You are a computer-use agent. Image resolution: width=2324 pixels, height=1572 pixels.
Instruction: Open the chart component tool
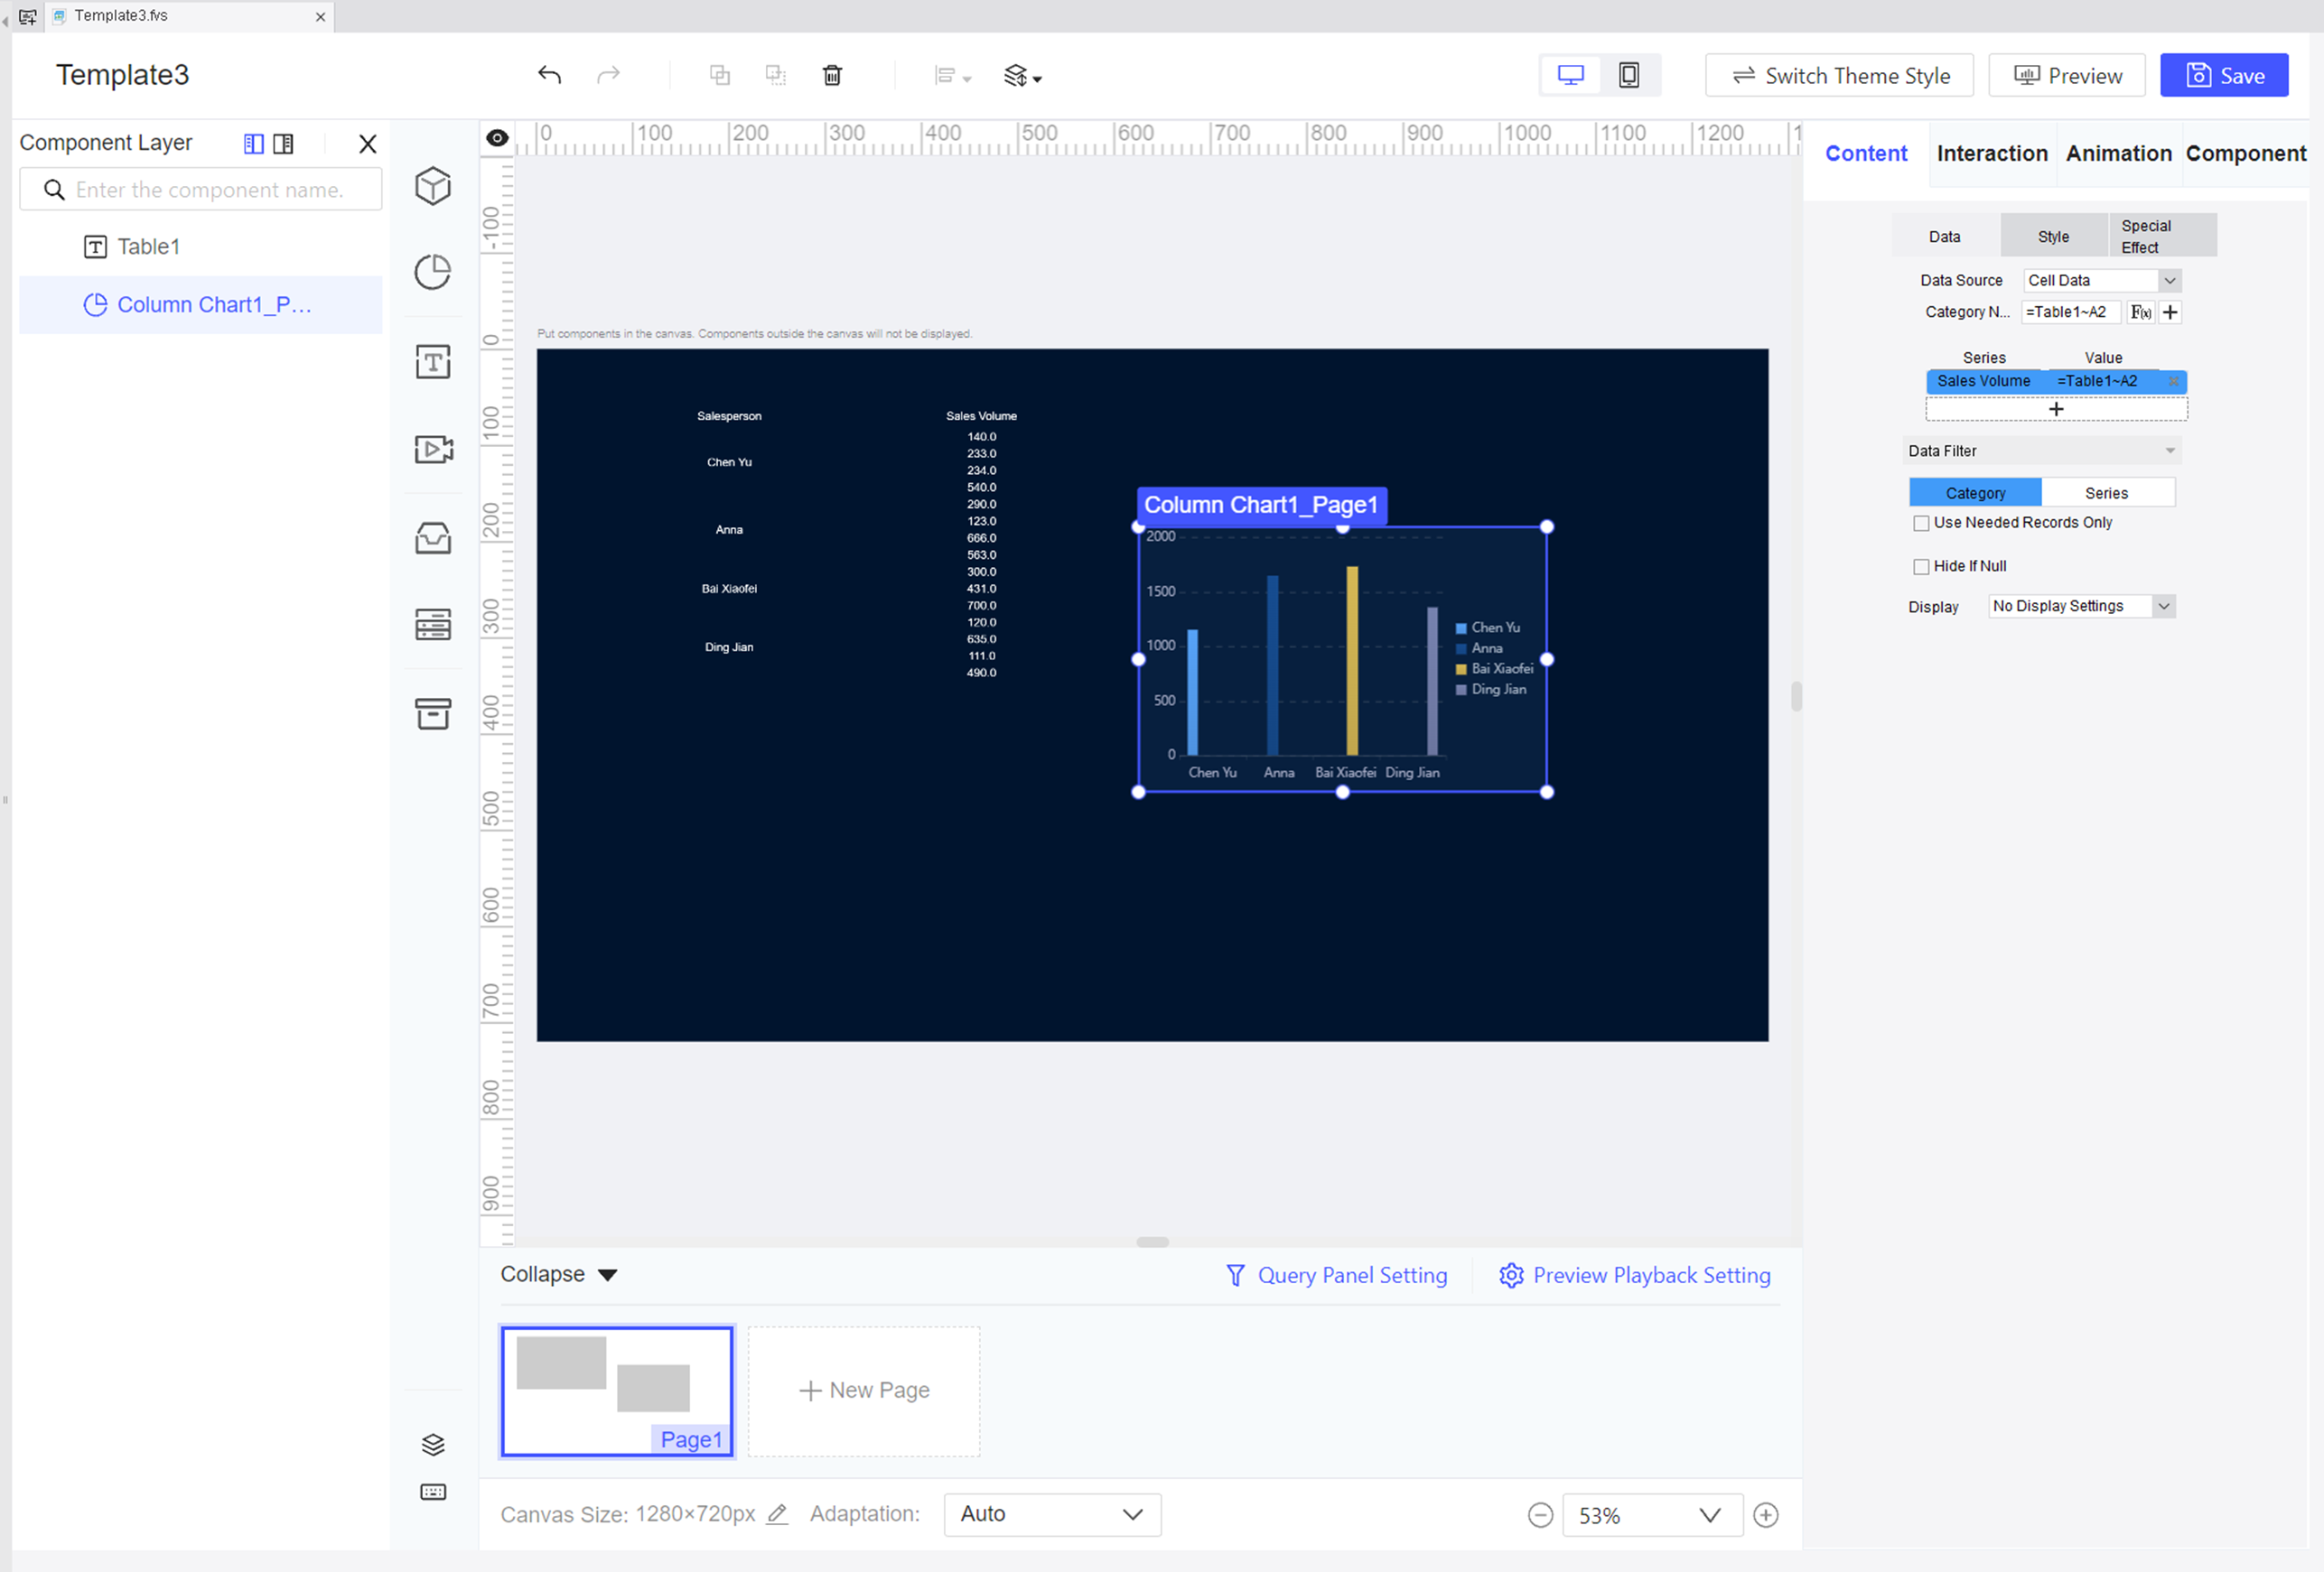433,272
